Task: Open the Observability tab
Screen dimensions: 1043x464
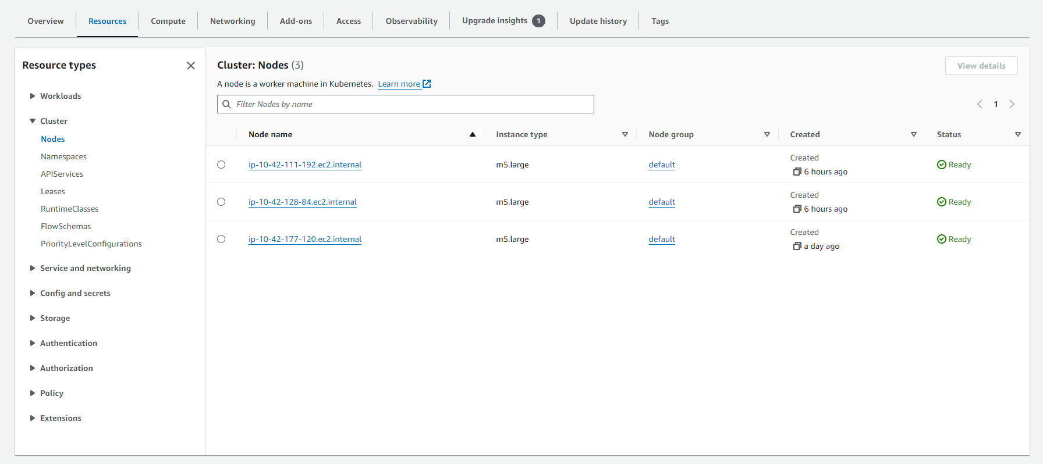Action: 411,21
